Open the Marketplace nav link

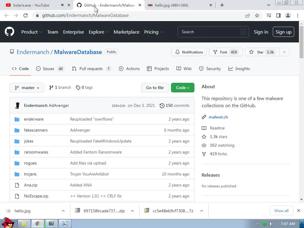[126, 32]
